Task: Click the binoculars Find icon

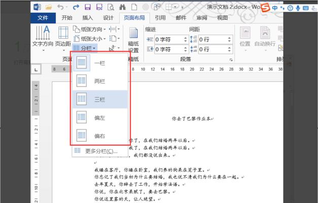Action: point(122,7)
